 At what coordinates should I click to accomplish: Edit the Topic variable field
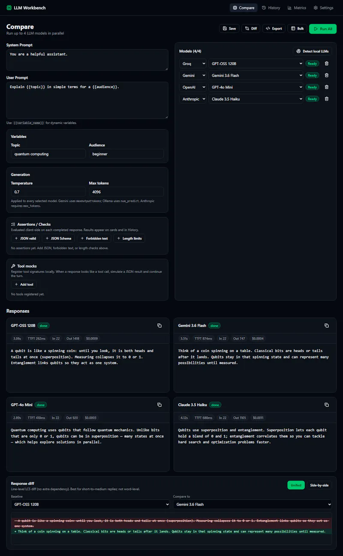point(48,154)
